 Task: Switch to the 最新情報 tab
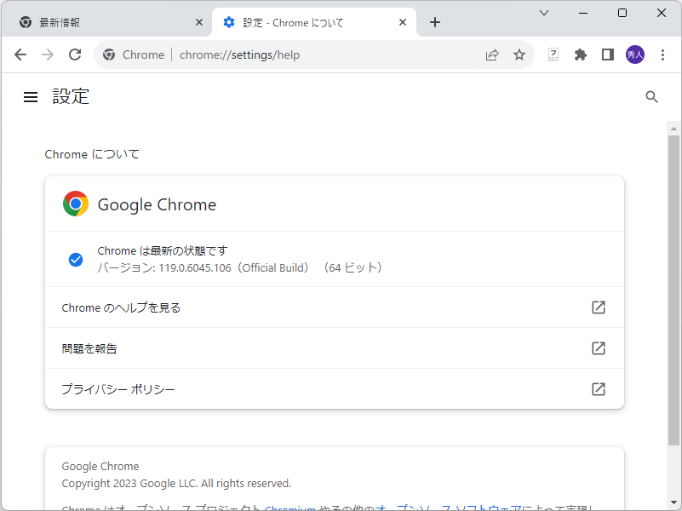pos(102,22)
